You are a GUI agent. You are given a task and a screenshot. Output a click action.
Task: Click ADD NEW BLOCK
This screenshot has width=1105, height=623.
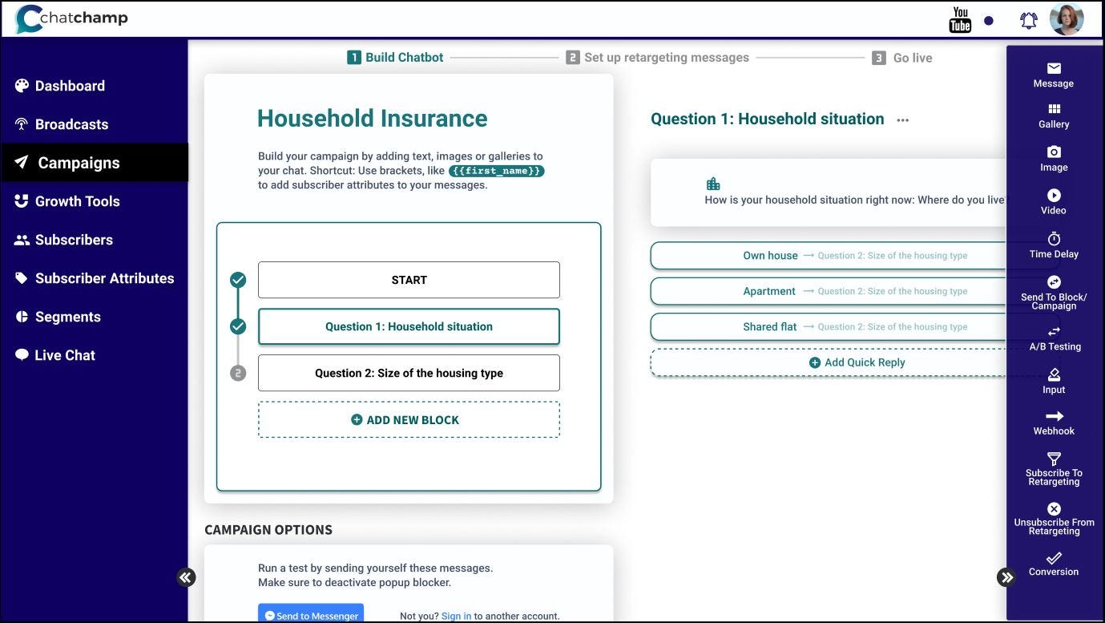409,419
